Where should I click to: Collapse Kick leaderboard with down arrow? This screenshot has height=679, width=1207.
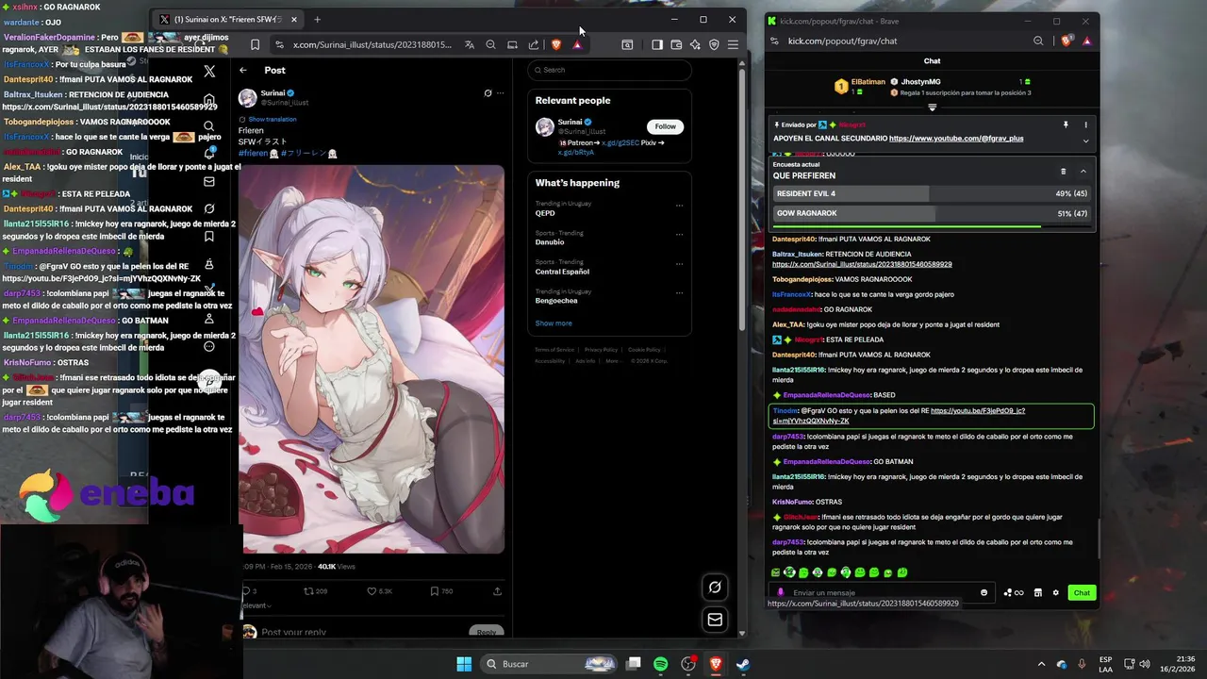(x=932, y=108)
